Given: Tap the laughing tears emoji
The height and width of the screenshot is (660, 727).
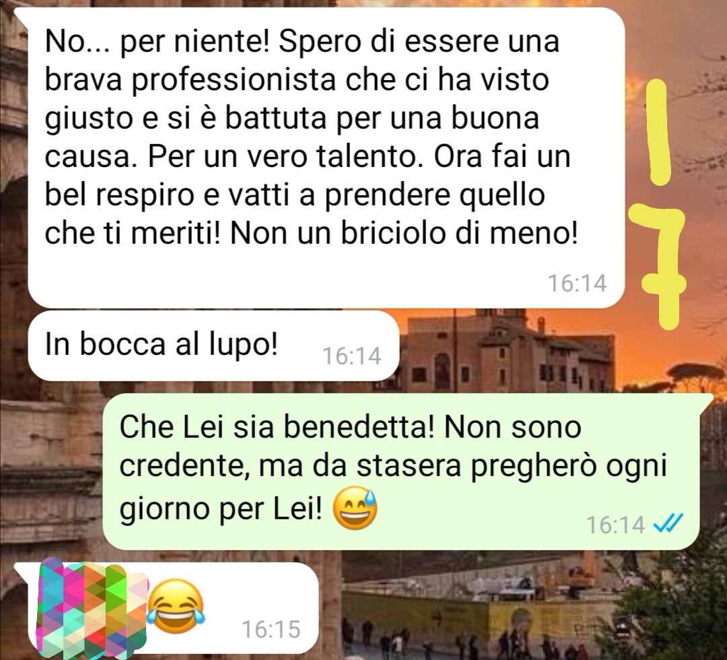Looking at the screenshot, I should click(x=176, y=605).
